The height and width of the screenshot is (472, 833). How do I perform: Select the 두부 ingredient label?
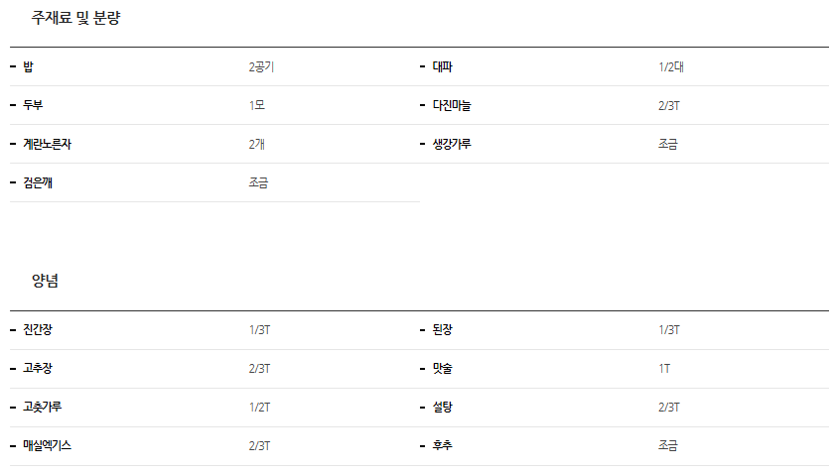pos(34,106)
